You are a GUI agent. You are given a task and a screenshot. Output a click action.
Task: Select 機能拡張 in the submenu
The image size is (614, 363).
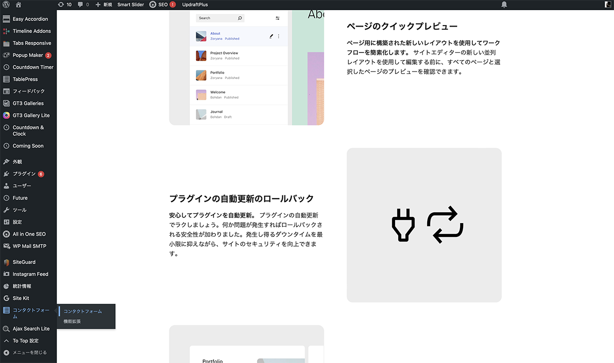coord(72,322)
